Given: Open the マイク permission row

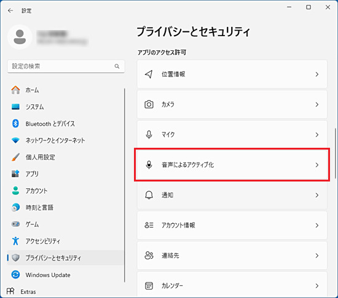Looking at the screenshot, I should point(232,135).
